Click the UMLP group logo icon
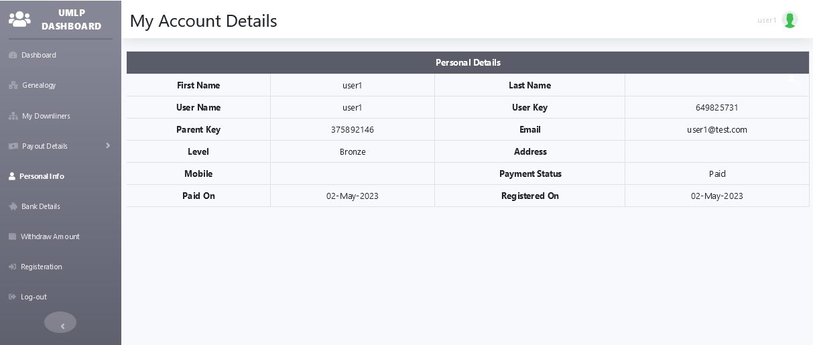Image resolution: width=813 pixels, height=345 pixels. point(19,19)
